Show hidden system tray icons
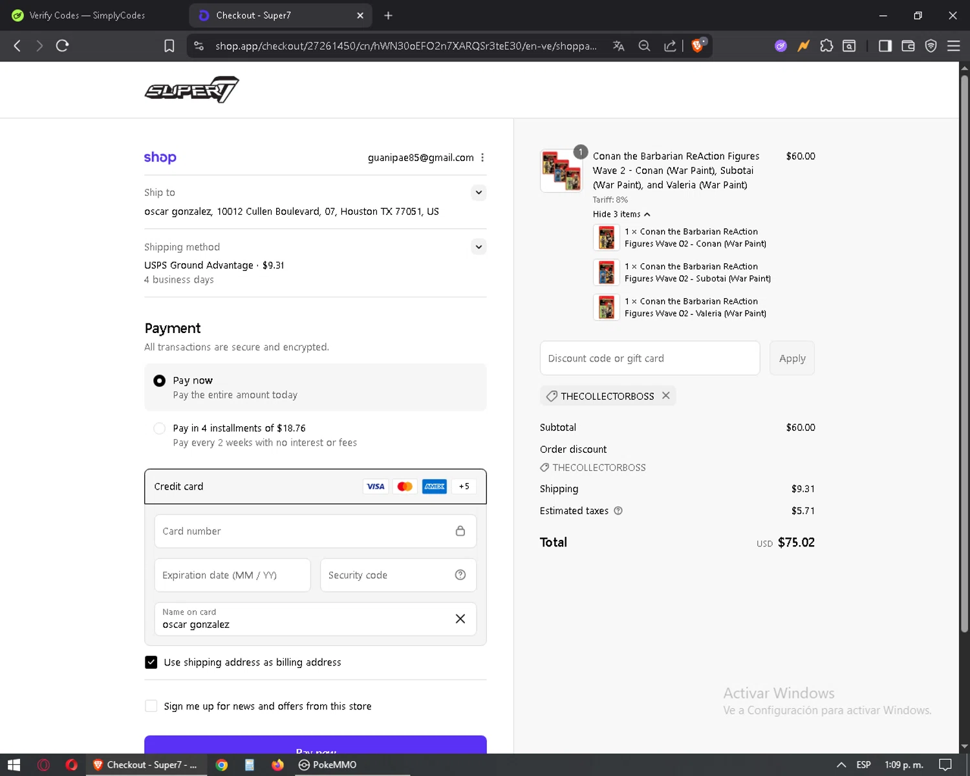 (x=841, y=765)
